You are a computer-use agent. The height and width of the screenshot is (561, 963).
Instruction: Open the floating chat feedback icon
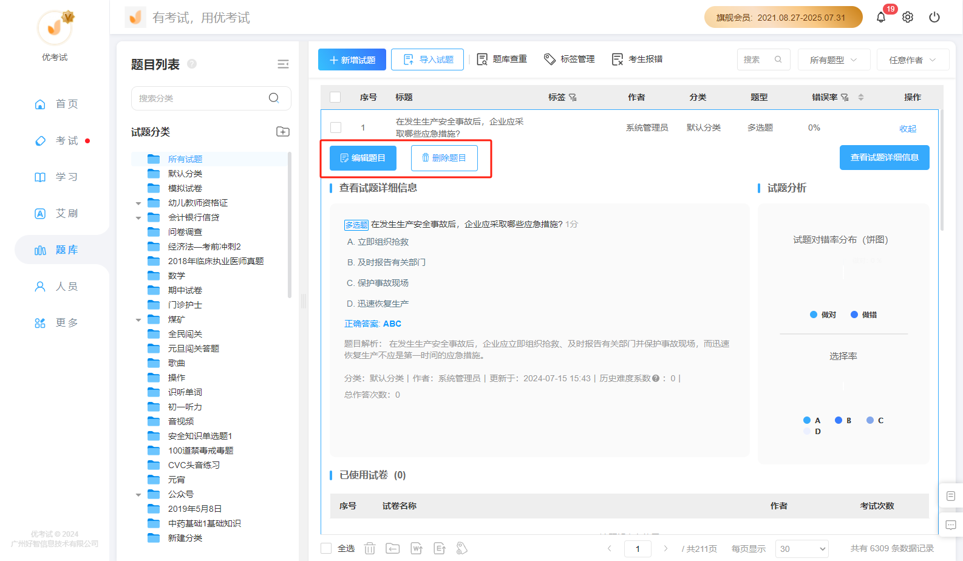coord(951,525)
